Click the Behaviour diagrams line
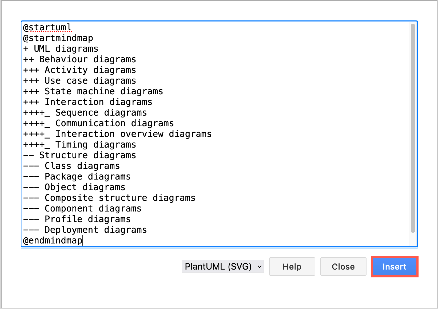The image size is (438, 309). 79,59
